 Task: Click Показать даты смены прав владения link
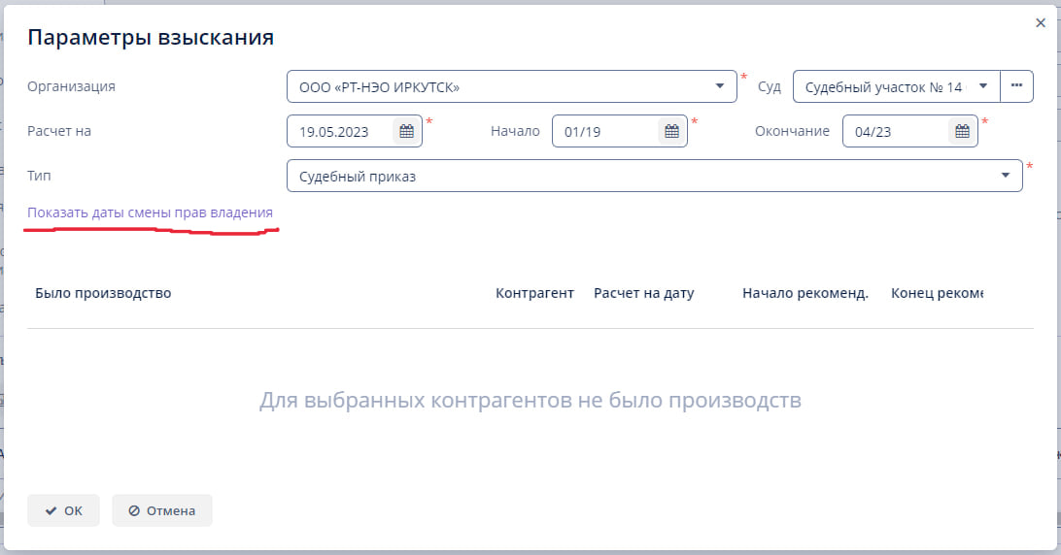coord(150,212)
